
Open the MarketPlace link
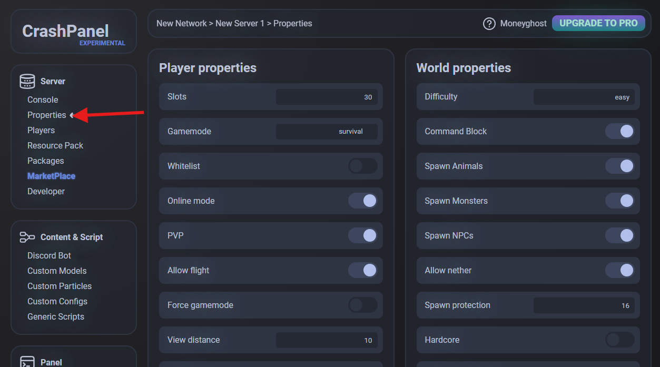tap(51, 176)
